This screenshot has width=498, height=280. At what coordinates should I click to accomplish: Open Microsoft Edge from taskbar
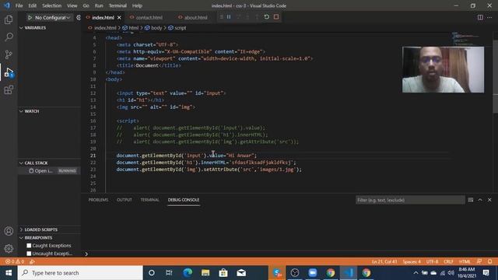[x=188, y=273]
